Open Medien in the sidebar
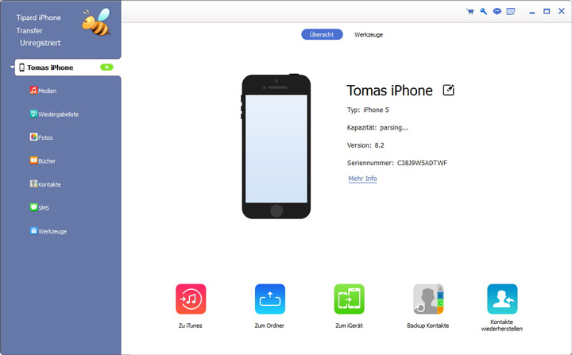Image resolution: width=572 pixels, height=355 pixels. (x=43, y=91)
